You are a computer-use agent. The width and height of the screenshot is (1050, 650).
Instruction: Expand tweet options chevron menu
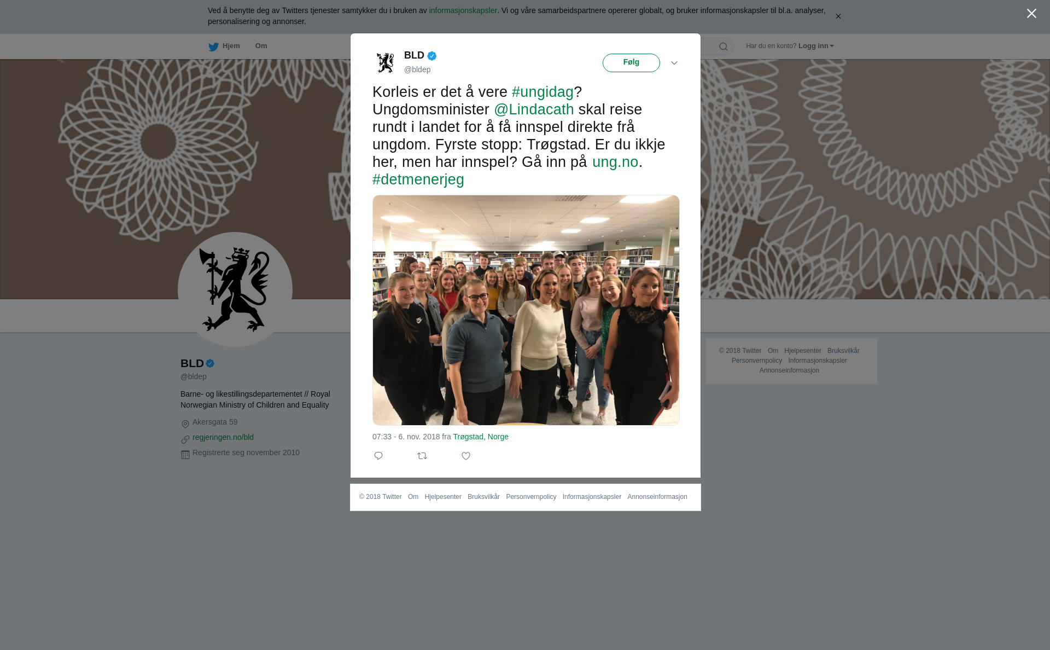point(674,63)
